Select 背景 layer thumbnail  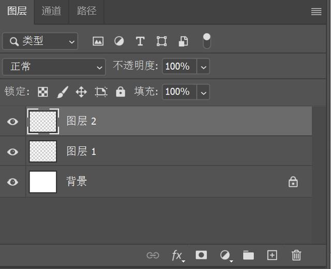click(43, 182)
